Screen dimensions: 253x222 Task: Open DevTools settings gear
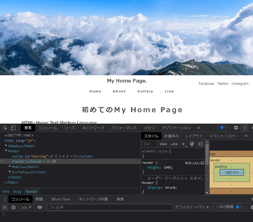tap(236, 128)
